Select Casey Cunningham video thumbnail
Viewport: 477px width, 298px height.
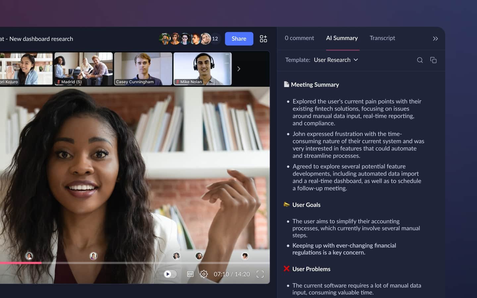tap(143, 69)
